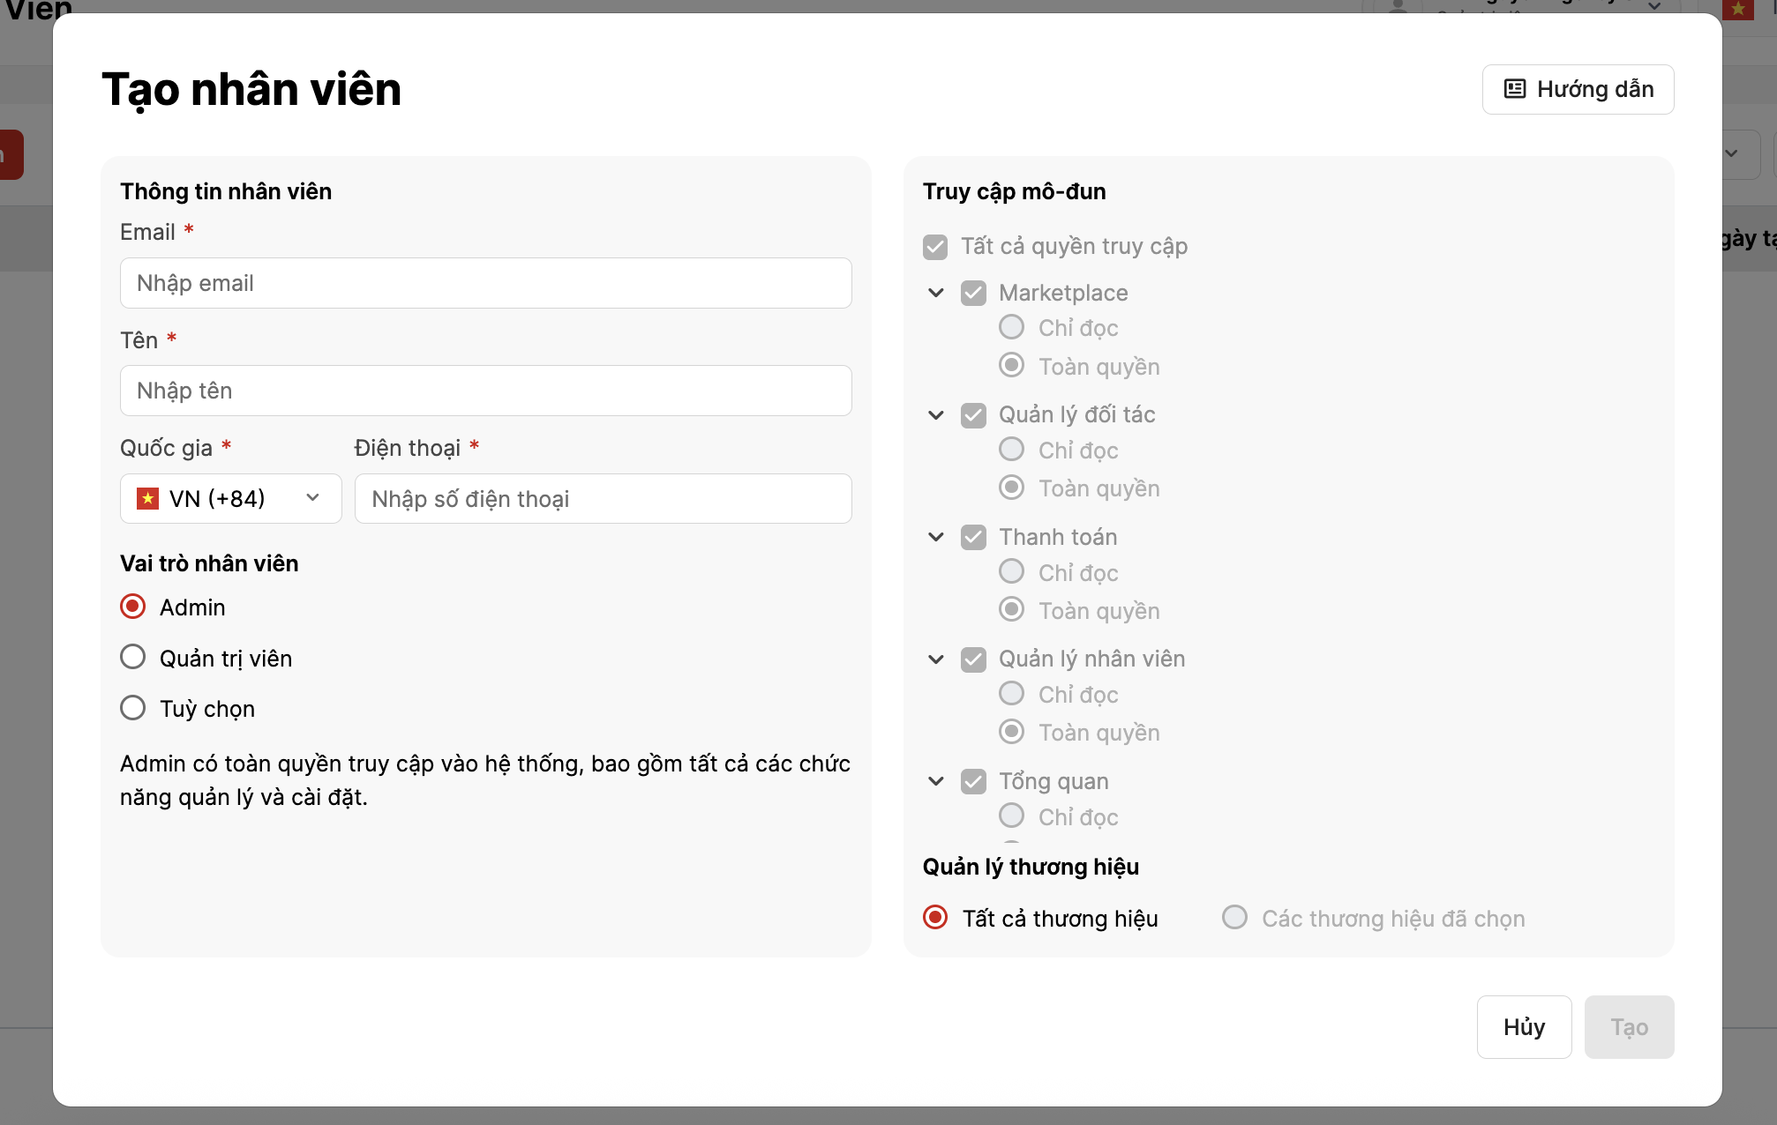This screenshot has width=1777, height=1125.
Task: Click the Tạo create button
Action: pos(1629,1027)
